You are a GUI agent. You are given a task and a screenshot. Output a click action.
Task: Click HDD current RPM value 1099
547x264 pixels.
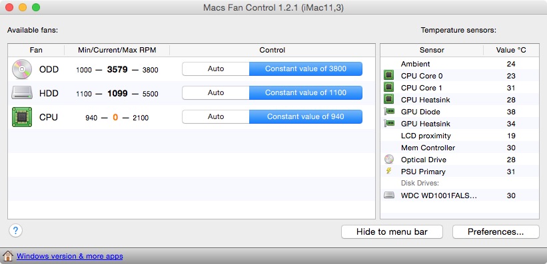117,93
